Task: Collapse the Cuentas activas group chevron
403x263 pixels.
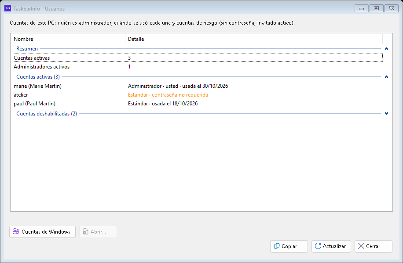Action: click(386, 76)
